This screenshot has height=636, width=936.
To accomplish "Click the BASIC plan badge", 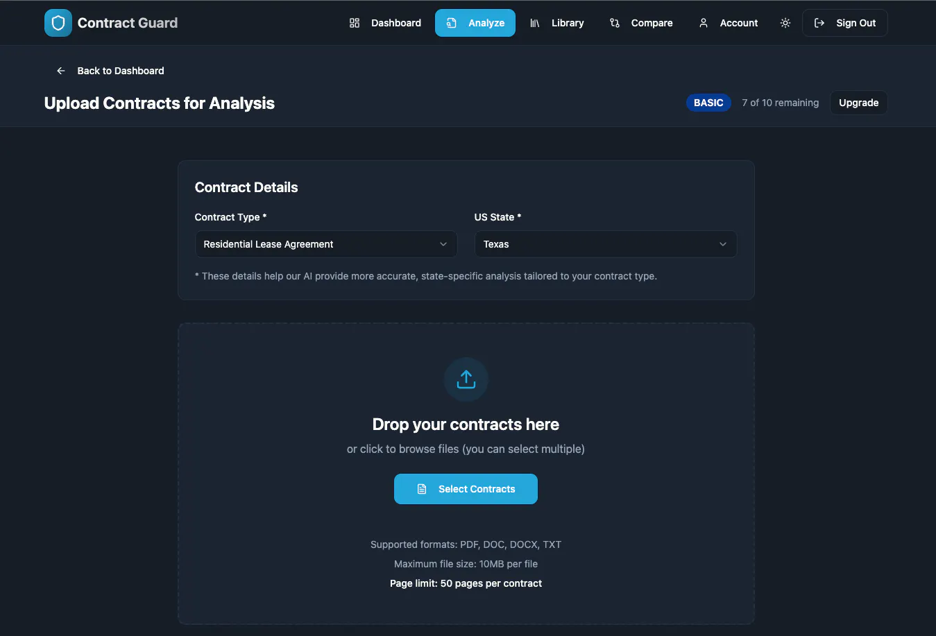I will (708, 103).
